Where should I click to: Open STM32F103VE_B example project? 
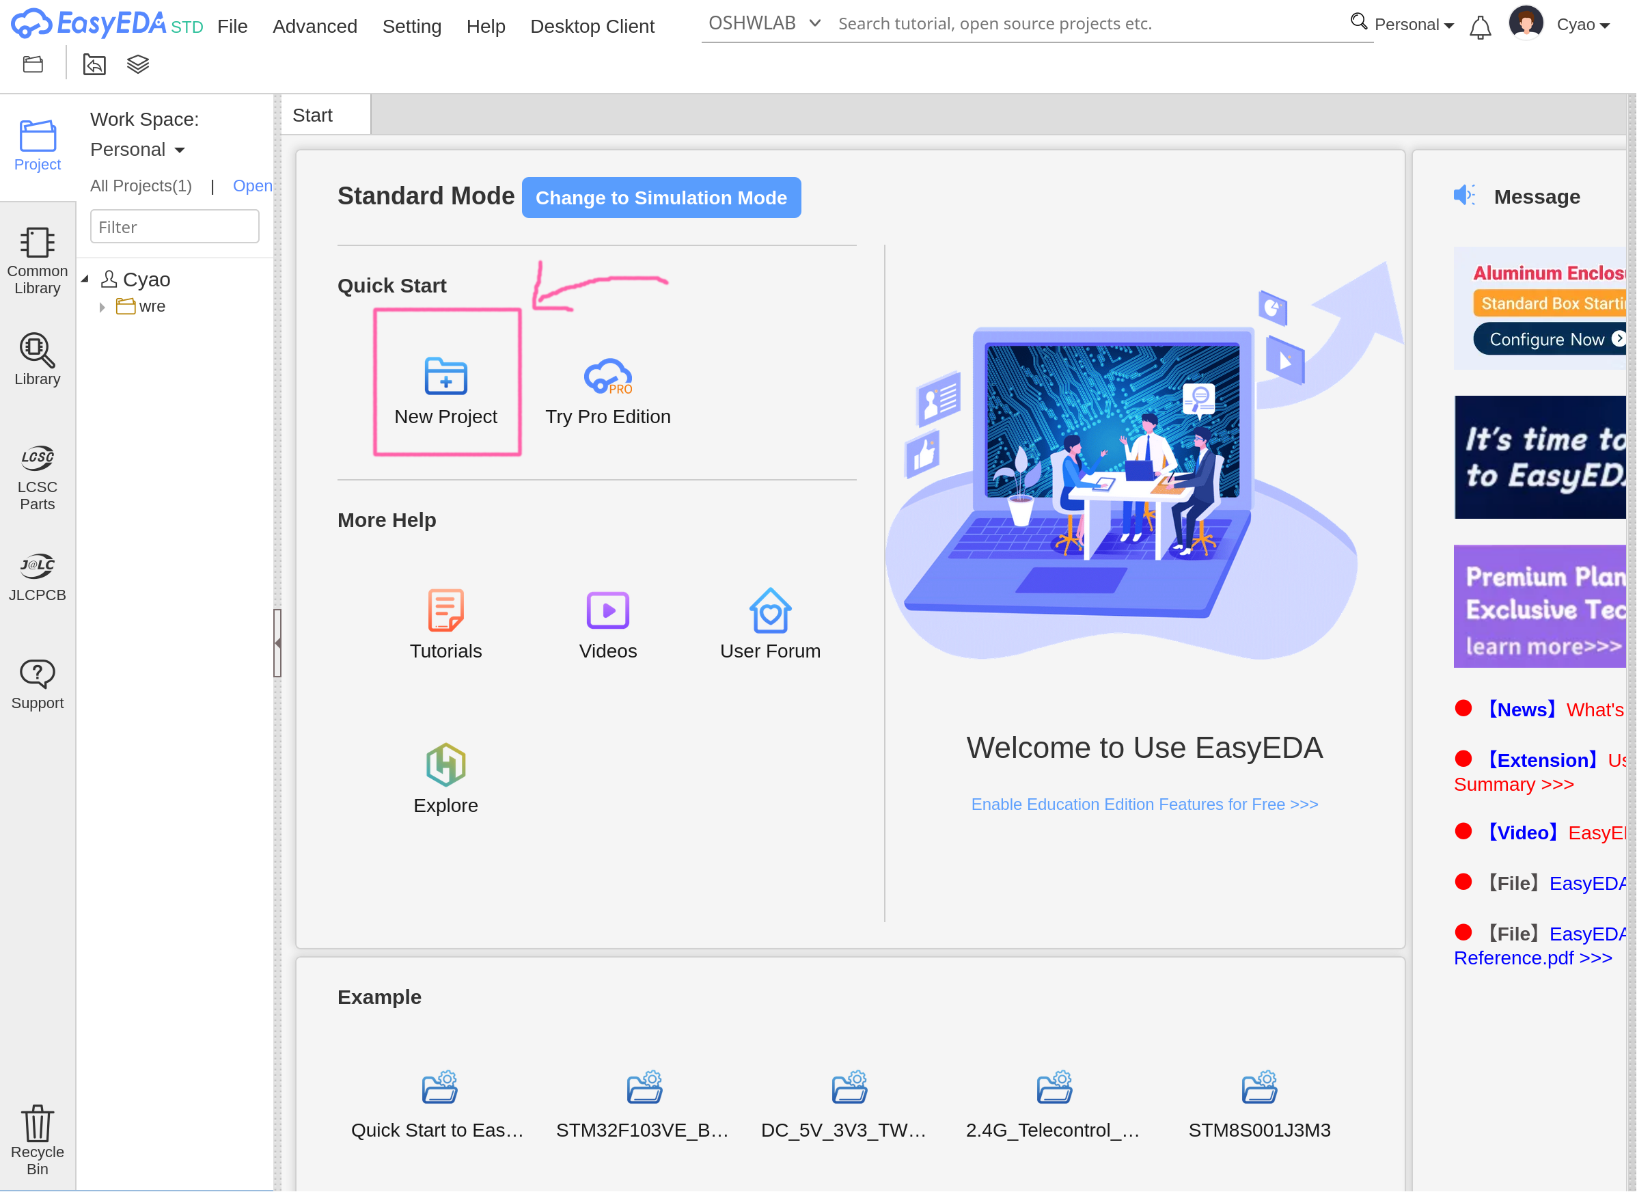click(642, 1106)
